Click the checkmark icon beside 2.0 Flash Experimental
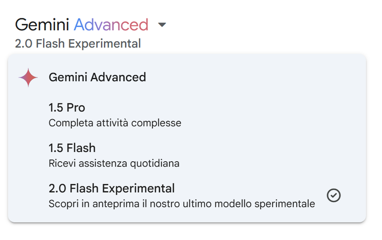The image size is (382, 240). coord(333,195)
